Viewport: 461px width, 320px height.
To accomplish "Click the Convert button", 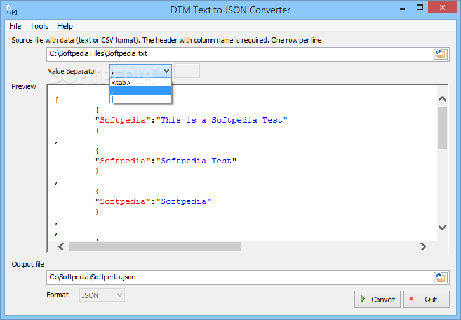I will [378, 300].
